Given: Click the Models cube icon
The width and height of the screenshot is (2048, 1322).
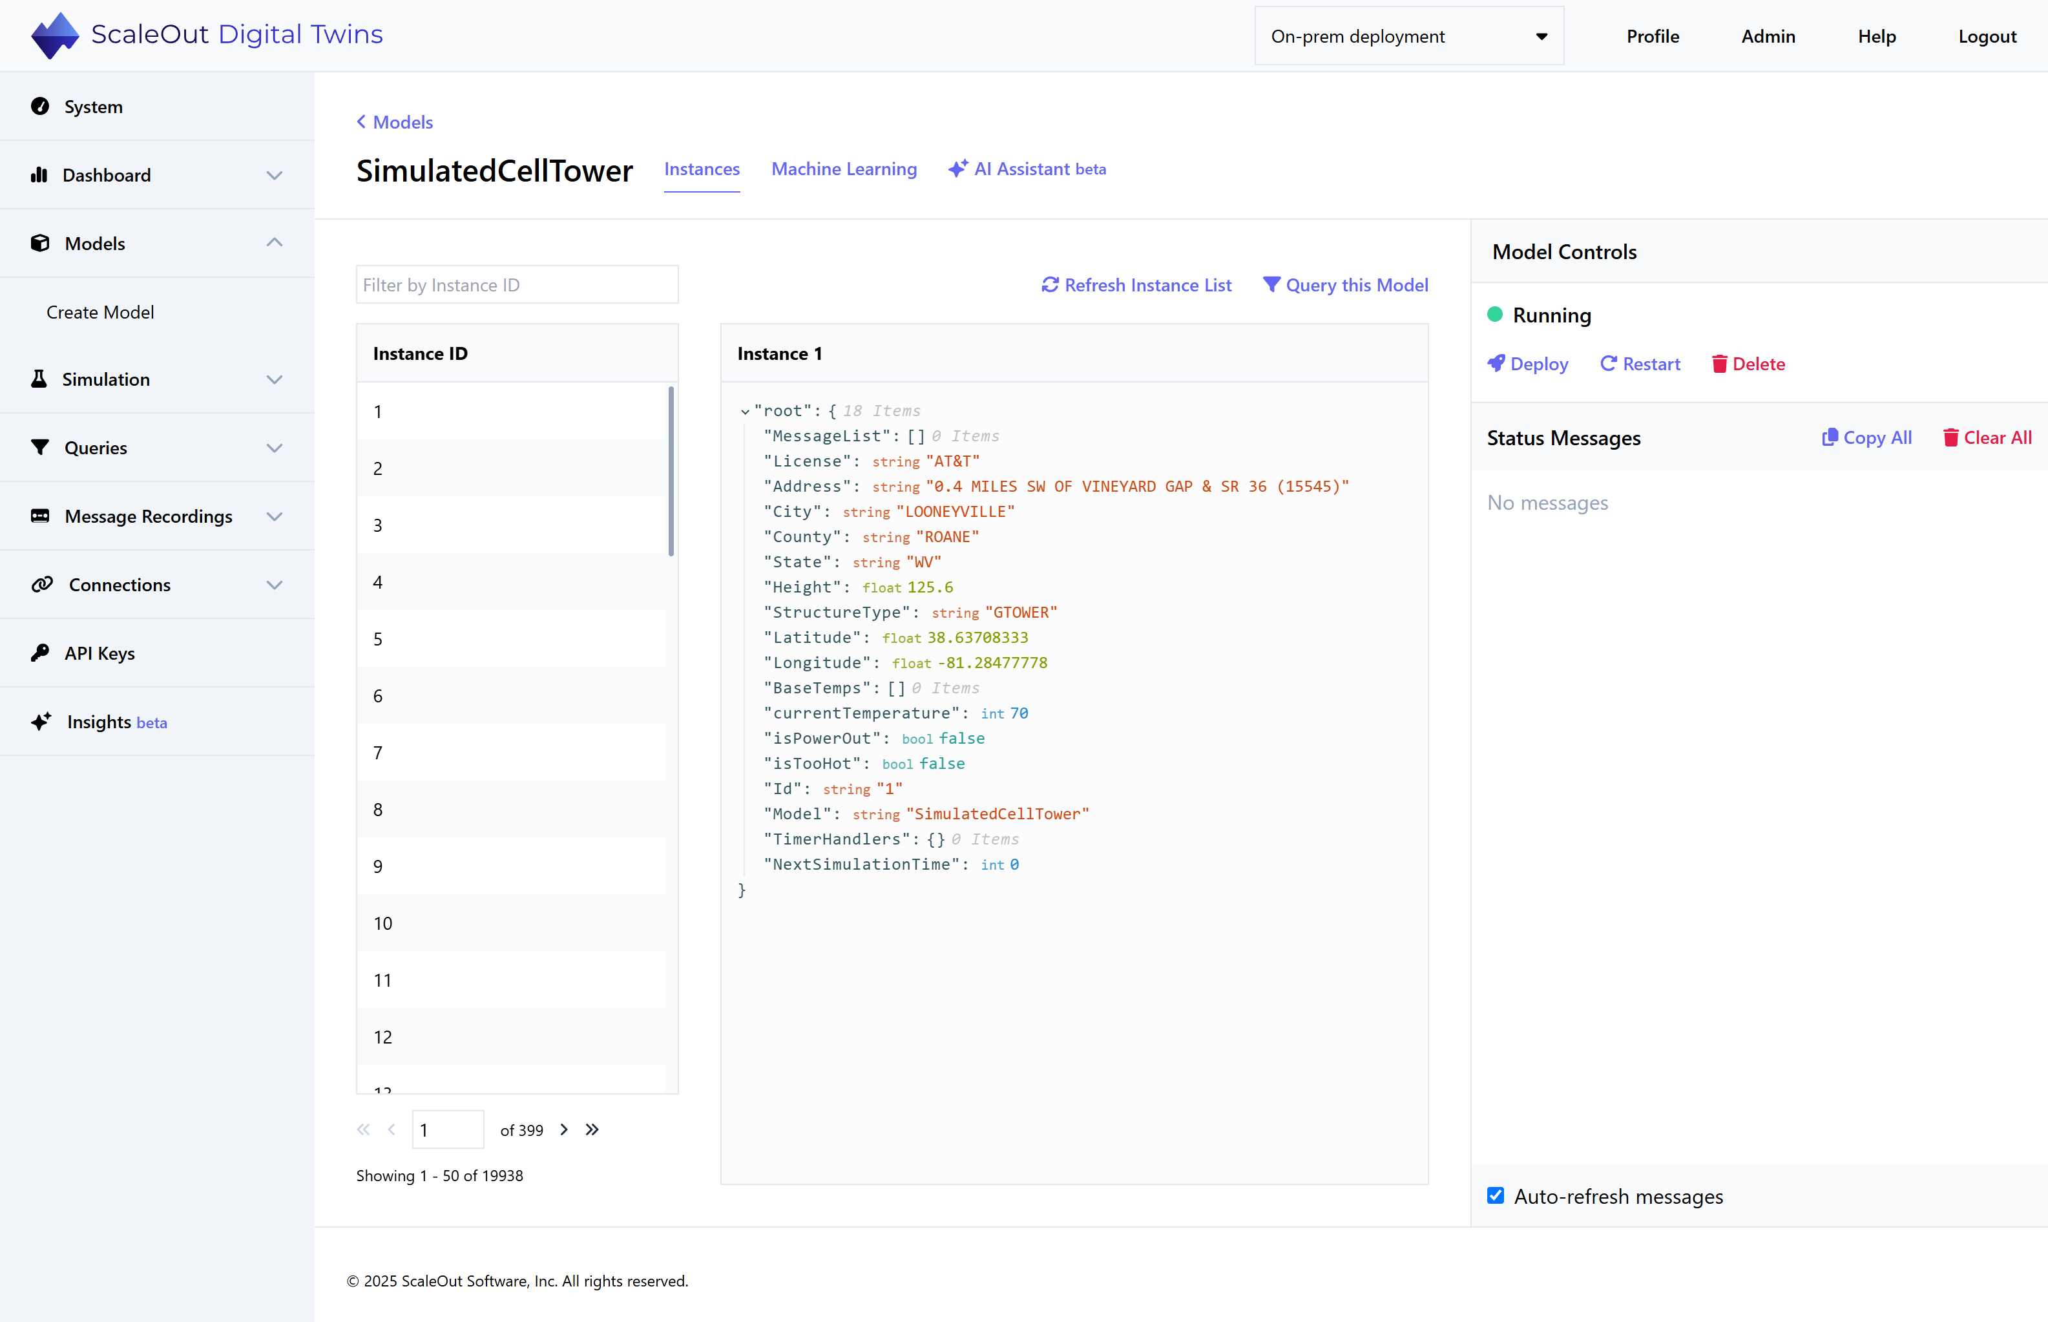Looking at the screenshot, I should click(40, 243).
